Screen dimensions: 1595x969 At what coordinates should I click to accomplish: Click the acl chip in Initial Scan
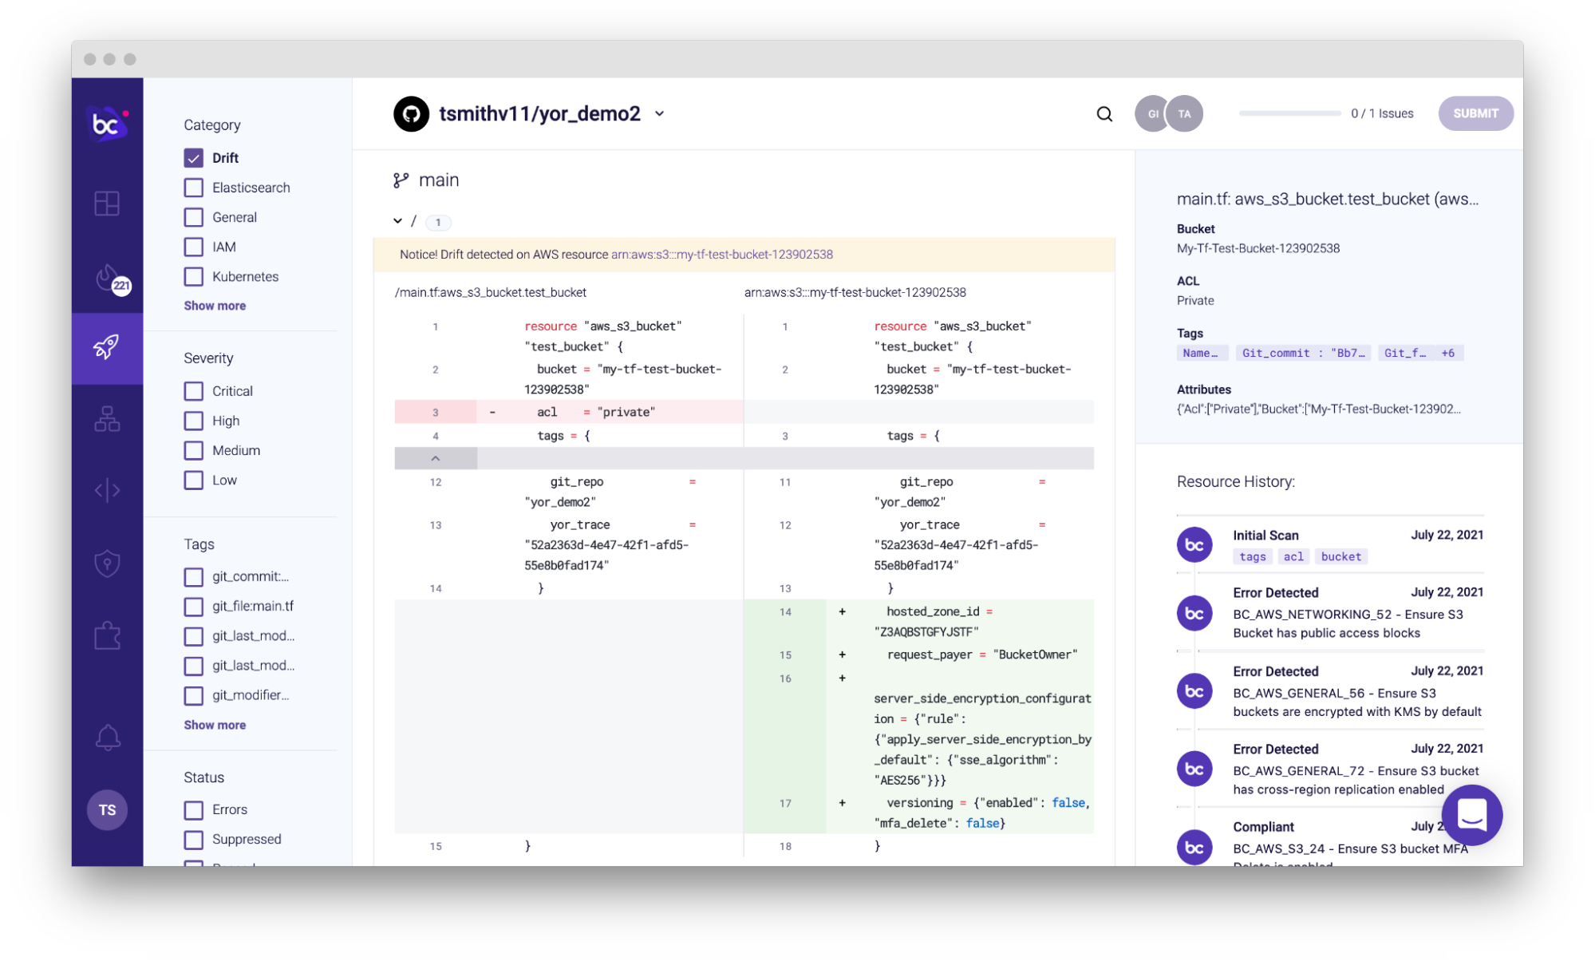[1293, 556]
